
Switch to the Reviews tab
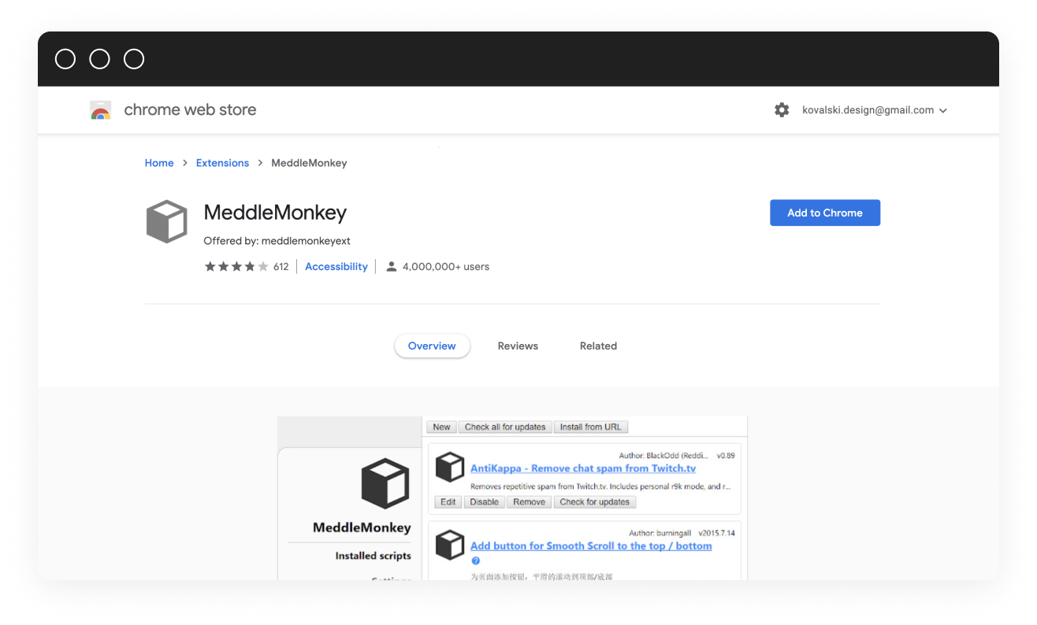coord(518,346)
